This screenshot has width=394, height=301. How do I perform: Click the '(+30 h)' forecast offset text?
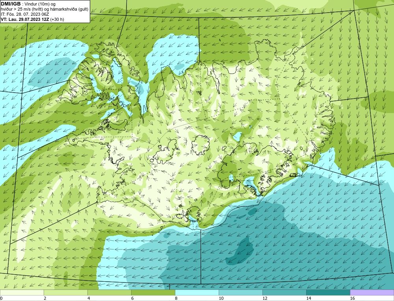click(57, 19)
